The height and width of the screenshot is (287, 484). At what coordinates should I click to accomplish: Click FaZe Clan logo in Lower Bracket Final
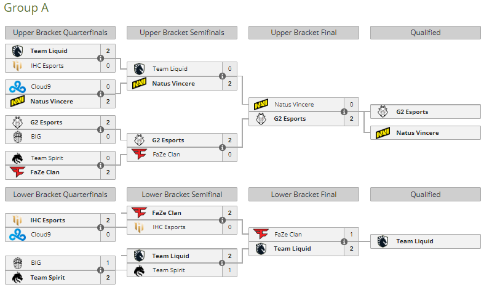coord(261,234)
